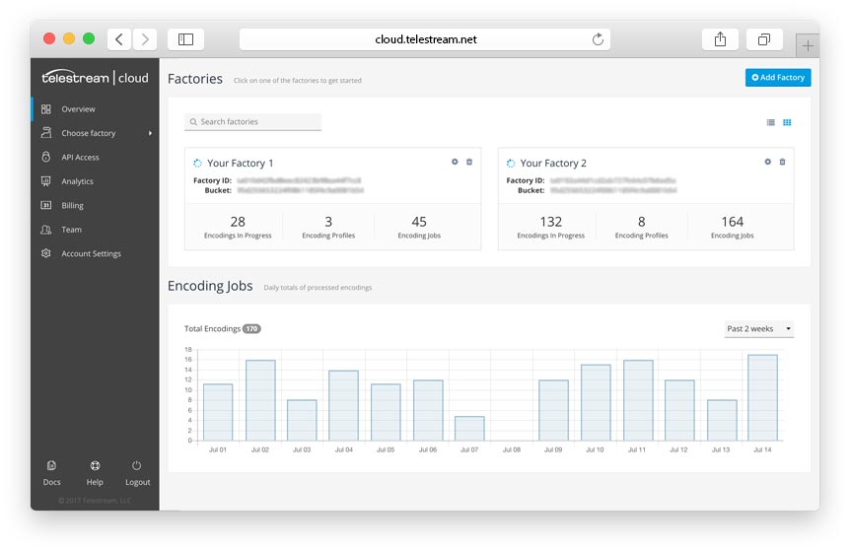The height and width of the screenshot is (547, 850).
Task: Click the Factory 1 loading spinner icon
Action: 198,163
